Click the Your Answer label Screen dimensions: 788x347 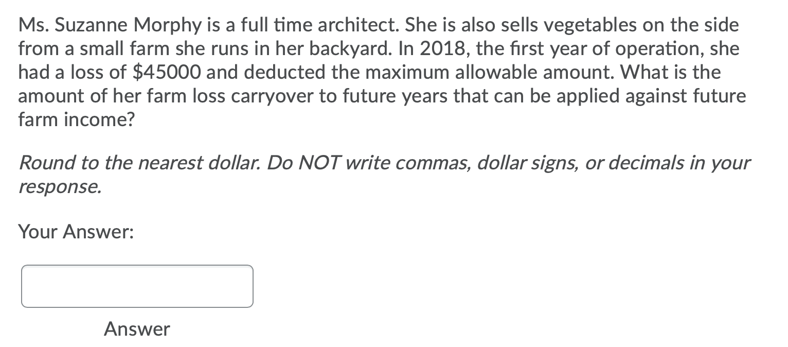tap(75, 232)
